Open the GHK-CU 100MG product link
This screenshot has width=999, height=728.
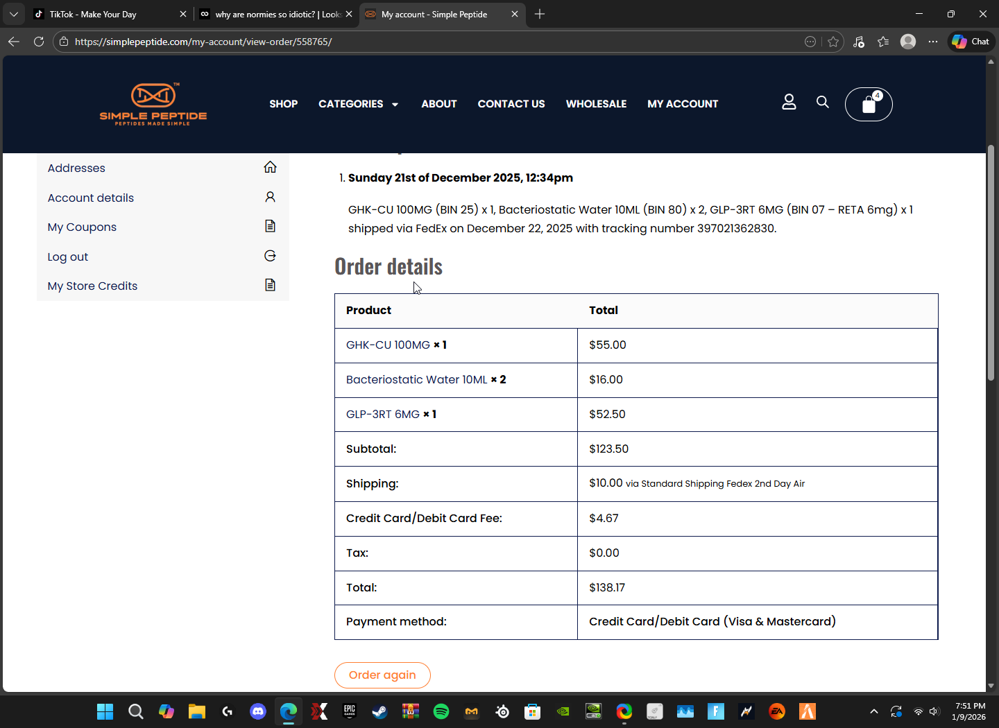[x=388, y=345]
